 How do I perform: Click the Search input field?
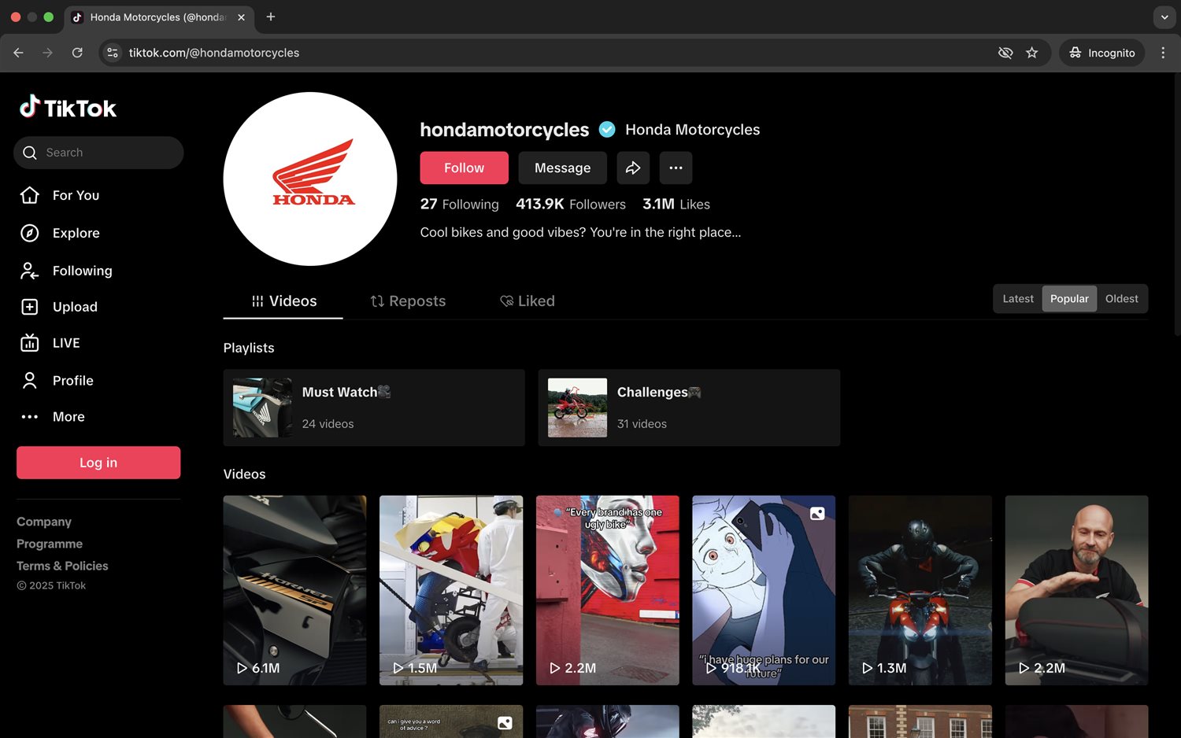(x=98, y=153)
